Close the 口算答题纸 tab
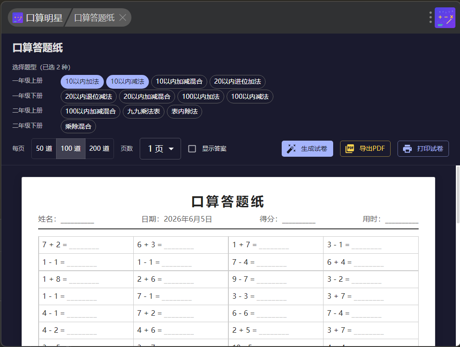Image resolution: width=460 pixels, height=347 pixels. pyautogui.click(x=123, y=18)
